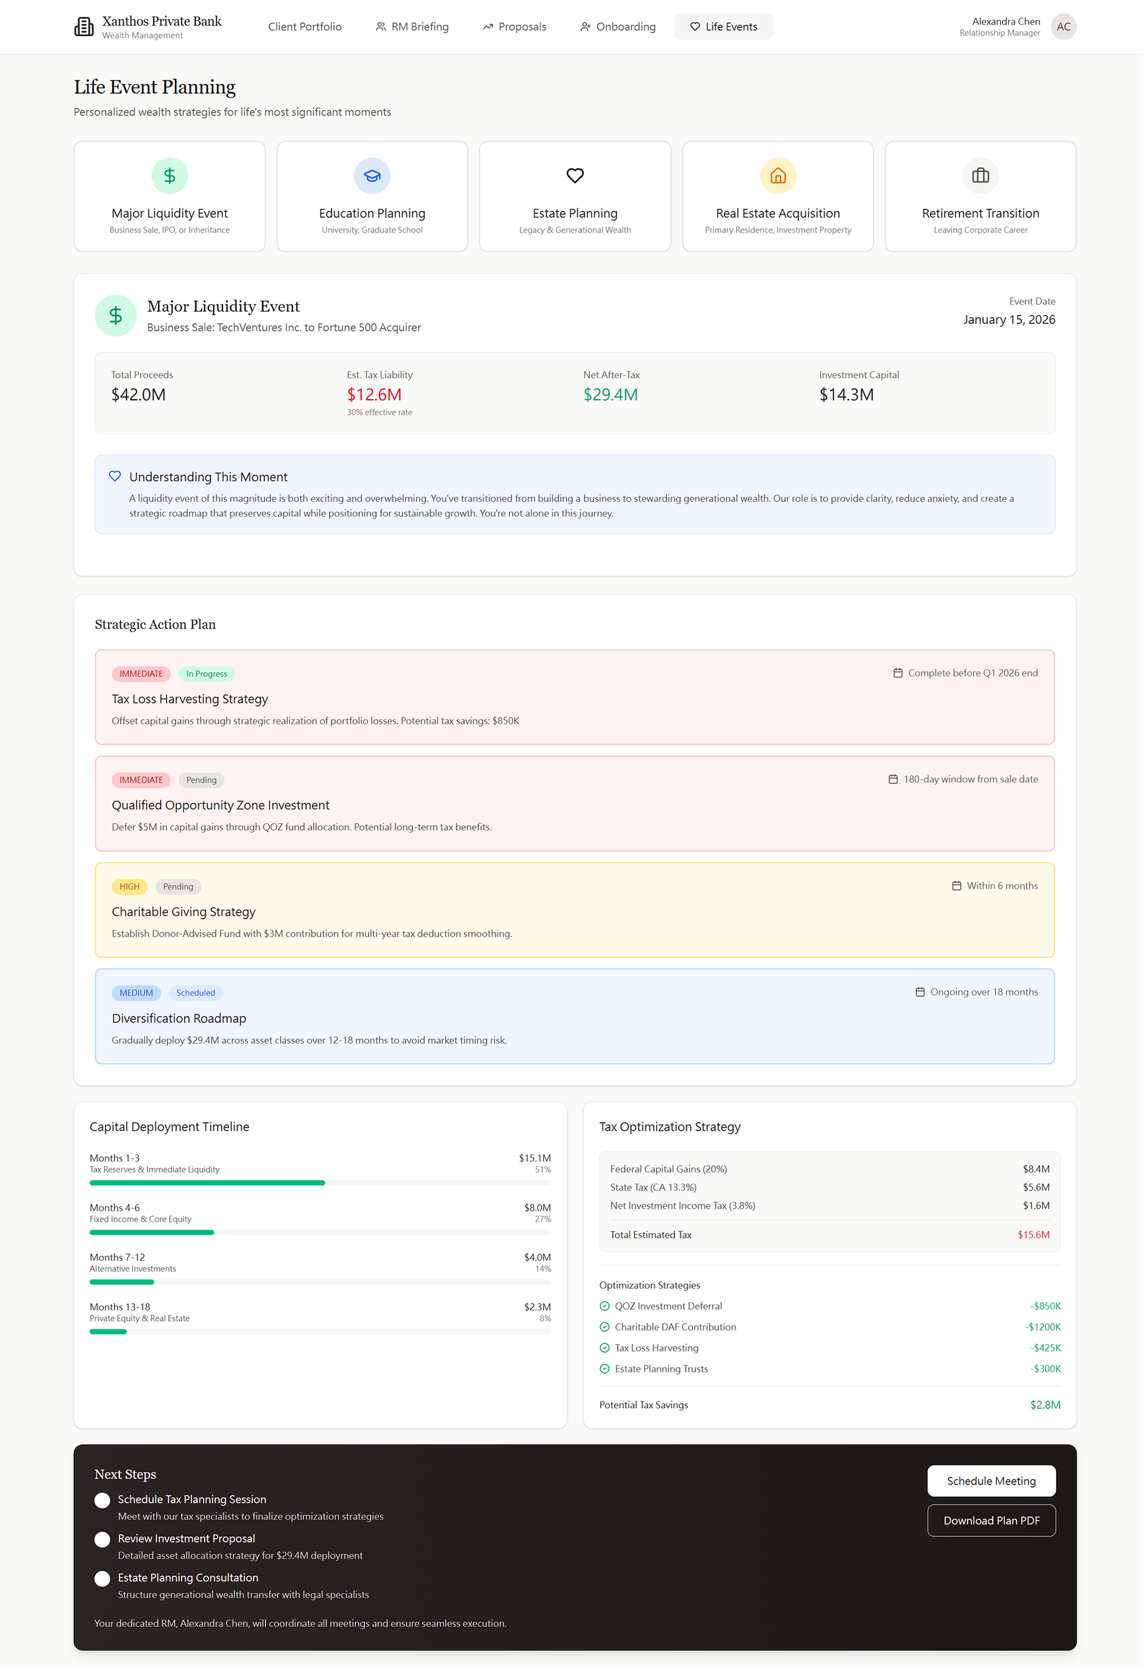Click the Education Planning graduation cap icon
The width and height of the screenshot is (1143, 1668).
372,175
